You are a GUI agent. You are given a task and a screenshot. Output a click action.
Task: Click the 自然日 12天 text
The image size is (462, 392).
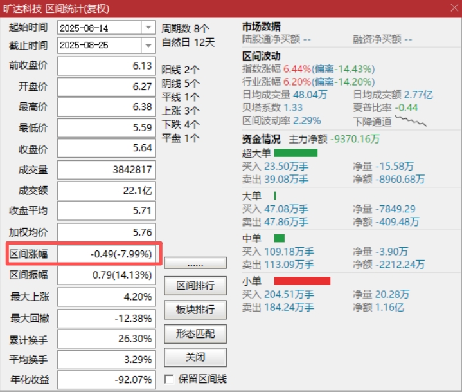click(188, 42)
